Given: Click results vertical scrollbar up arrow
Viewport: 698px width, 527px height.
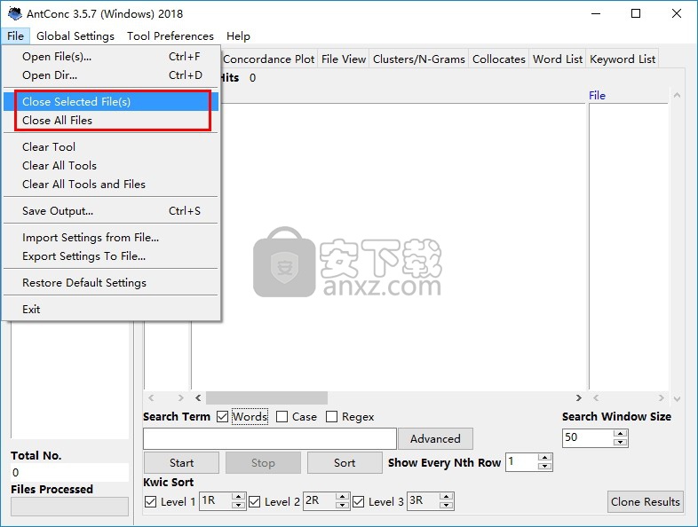Looking at the screenshot, I should click(677, 95).
